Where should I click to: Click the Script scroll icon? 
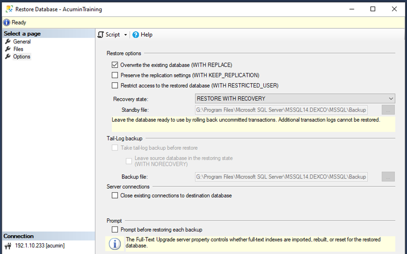[101, 35]
